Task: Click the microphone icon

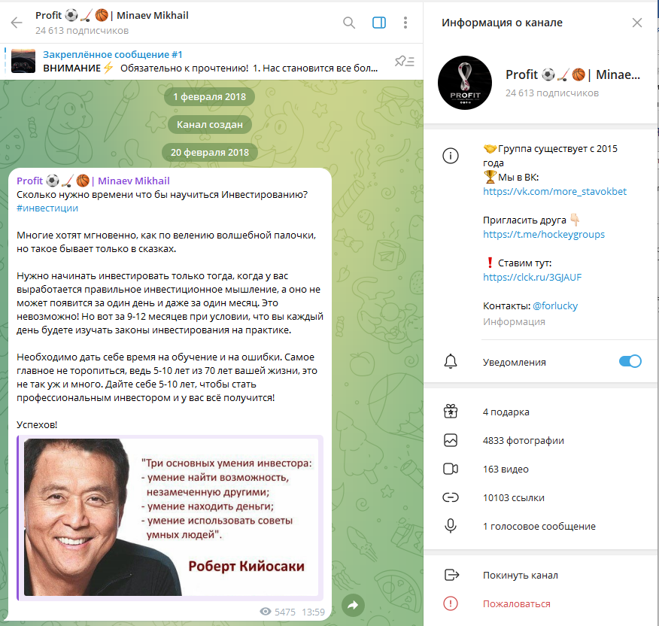Action: coord(451,526)
